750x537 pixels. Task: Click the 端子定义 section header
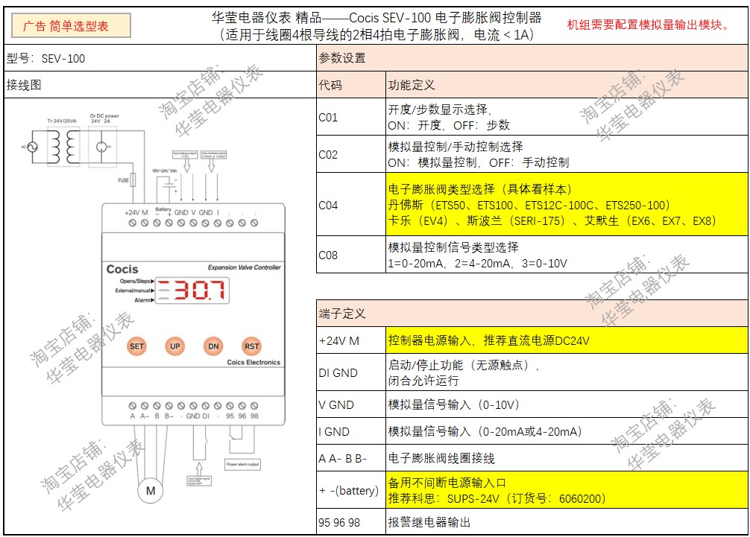(x=532, y=314)
